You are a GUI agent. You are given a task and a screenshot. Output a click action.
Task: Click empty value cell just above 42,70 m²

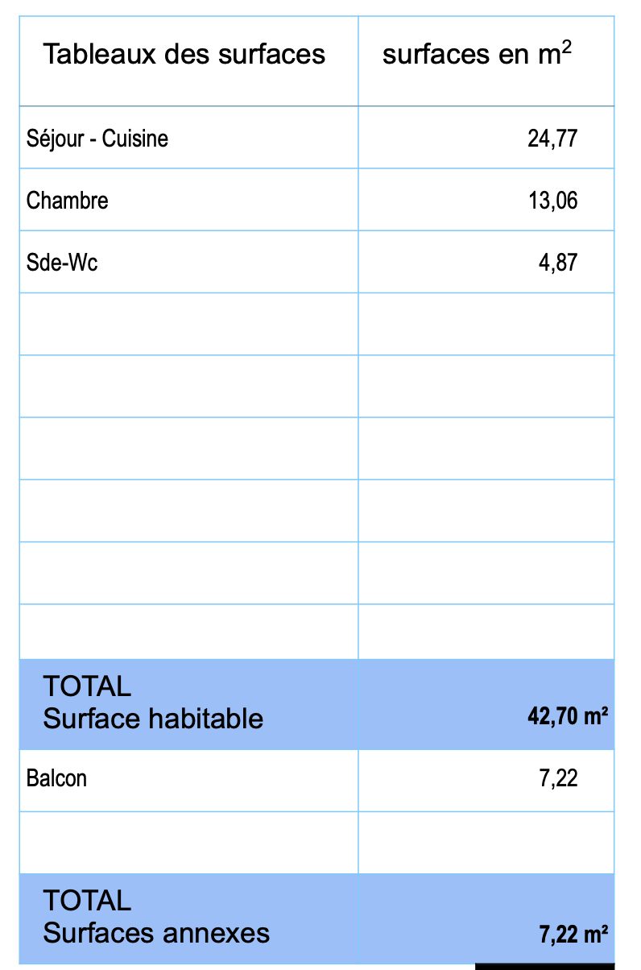tap(486, 632)
